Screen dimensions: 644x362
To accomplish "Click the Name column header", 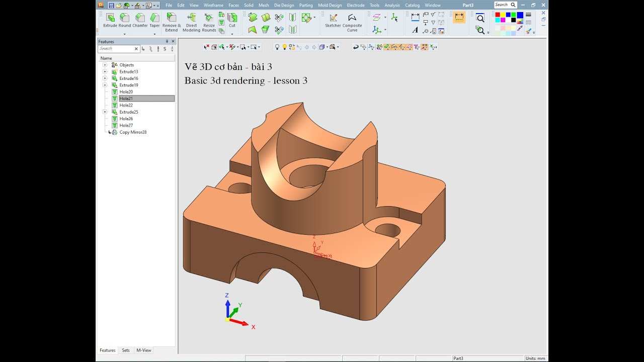I will point(136,58).
